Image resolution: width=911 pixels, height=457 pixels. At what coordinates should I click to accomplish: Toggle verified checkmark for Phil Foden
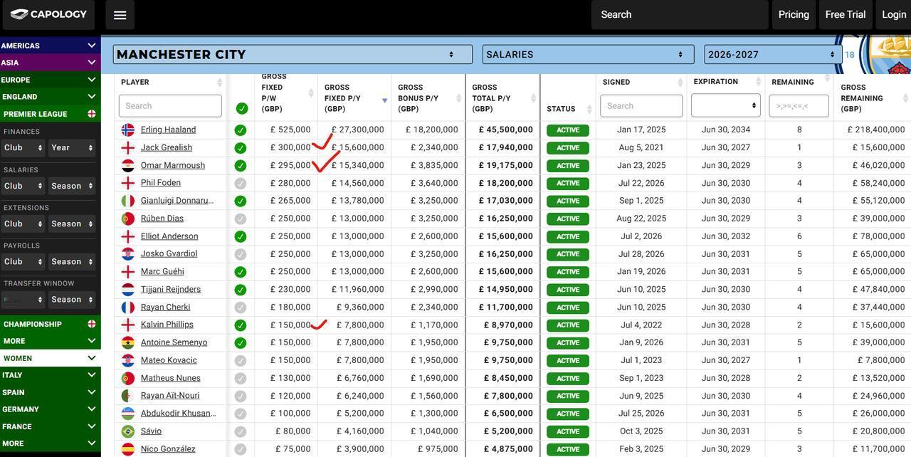pyautogui.click(x=241, y=183)
